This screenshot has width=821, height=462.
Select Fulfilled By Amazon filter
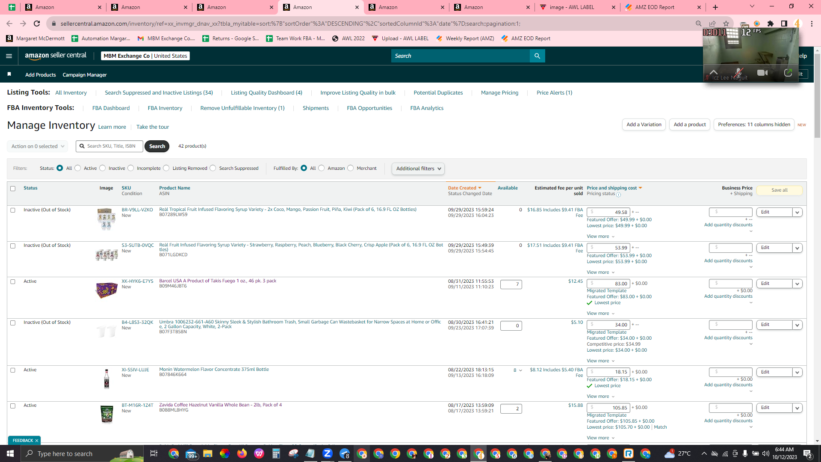pos(322,168)
